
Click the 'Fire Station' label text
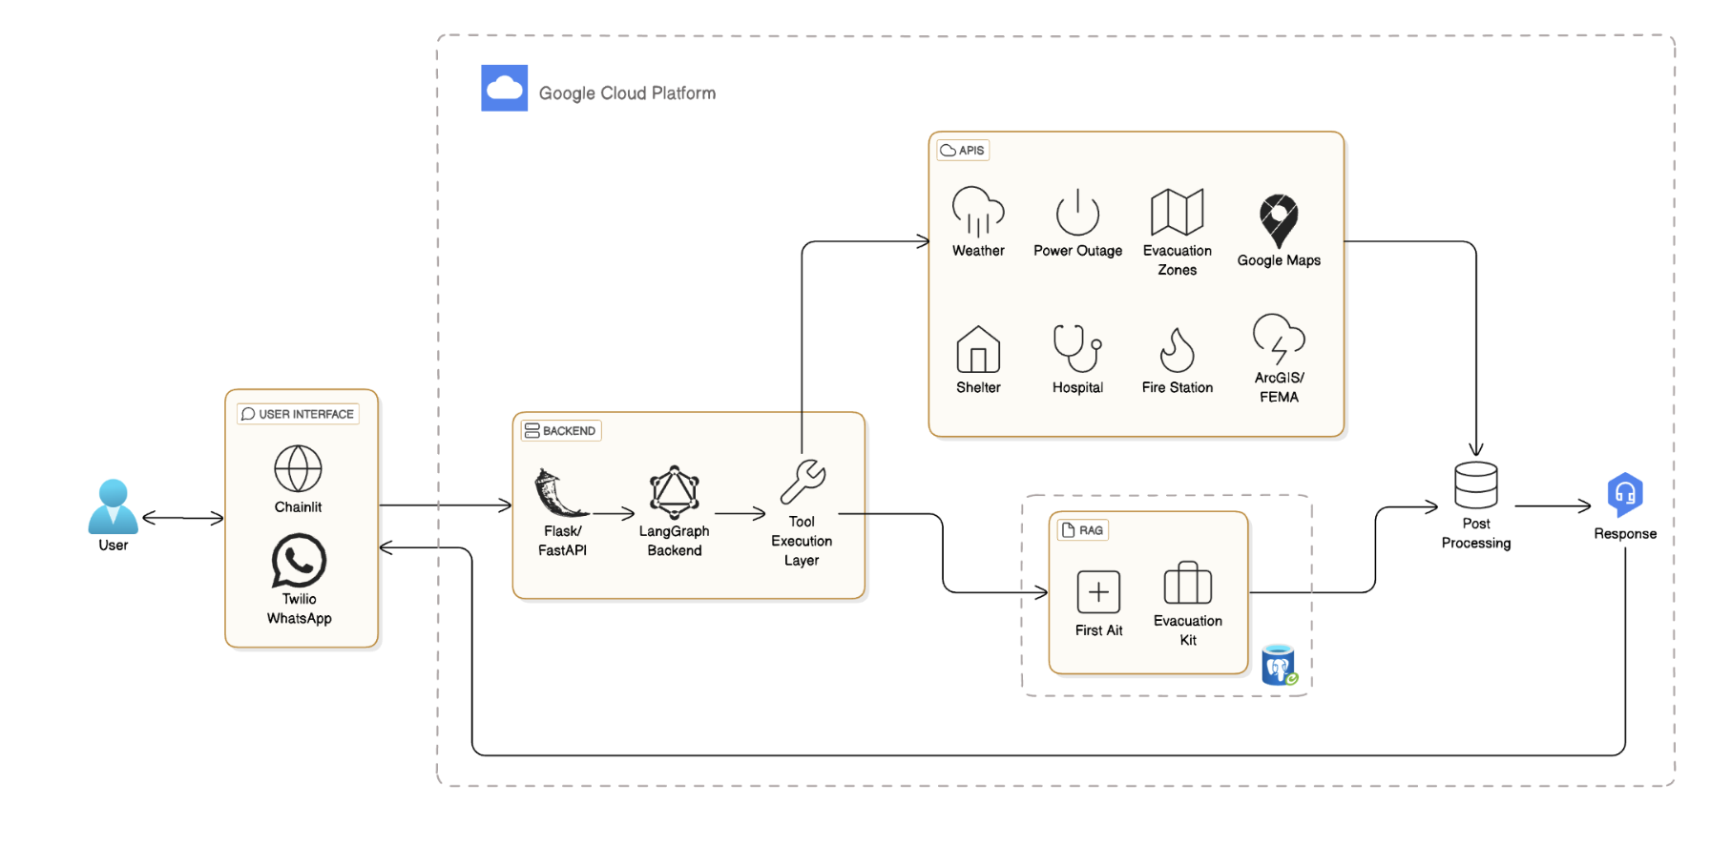pos(1177,388)
